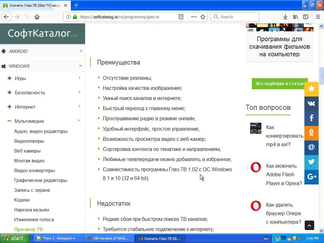The height and width of the screenshot is (243, 324).
Task: Open the downloads panel
Action: click(285, 17)
